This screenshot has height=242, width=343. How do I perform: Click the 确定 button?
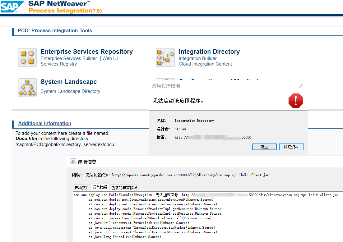click(264, 147)
